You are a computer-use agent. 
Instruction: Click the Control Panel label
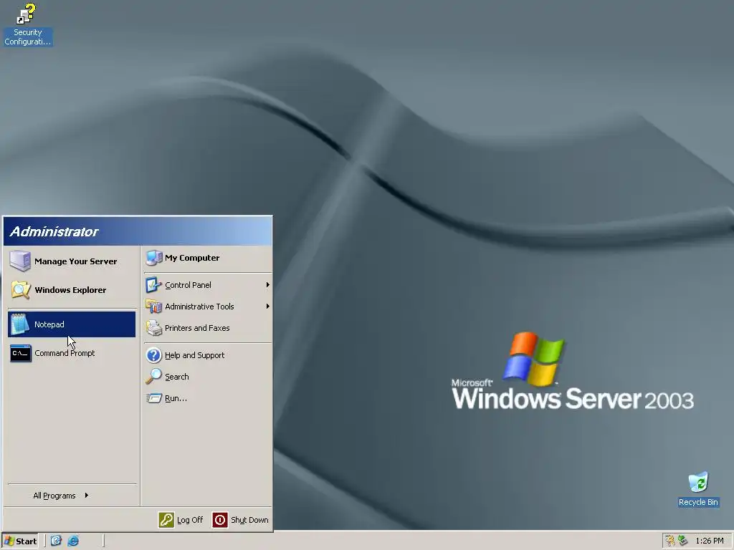pyautogui.click(x=189, y=285)
